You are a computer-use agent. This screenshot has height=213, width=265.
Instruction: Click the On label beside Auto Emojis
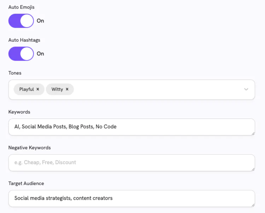(40, 21)
